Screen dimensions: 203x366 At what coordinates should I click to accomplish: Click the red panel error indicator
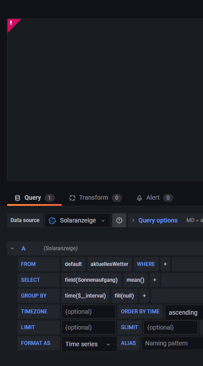pos(11,23)
